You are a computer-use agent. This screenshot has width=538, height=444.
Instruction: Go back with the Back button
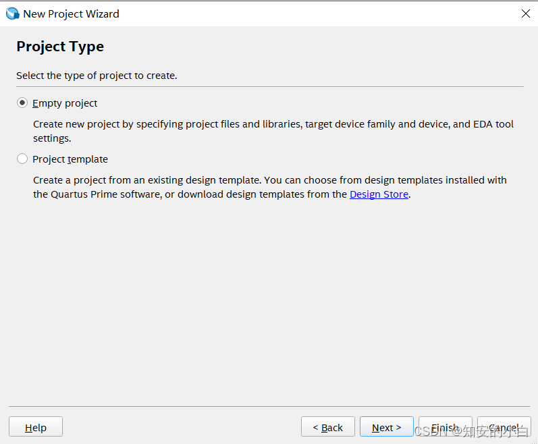click(328, 427)
